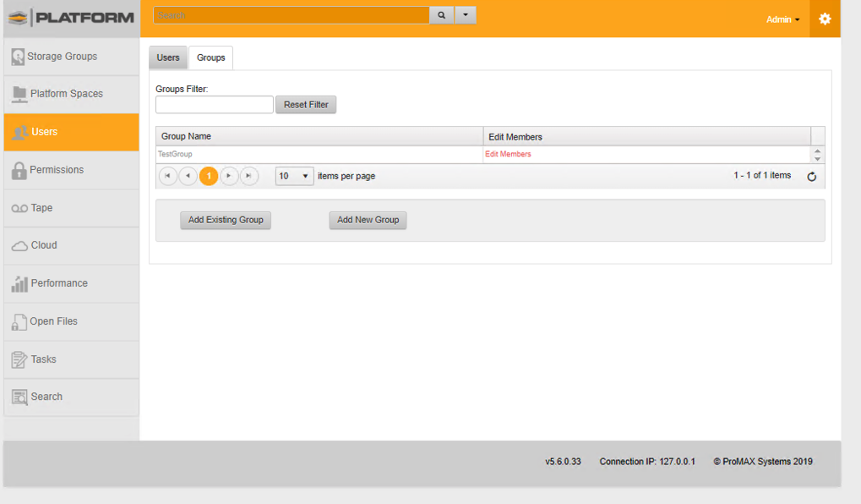The width and height of the screenshot is (861, 504).
Task: Refresh the groups table
Action: pyautogui.click(x=812, y=177)
